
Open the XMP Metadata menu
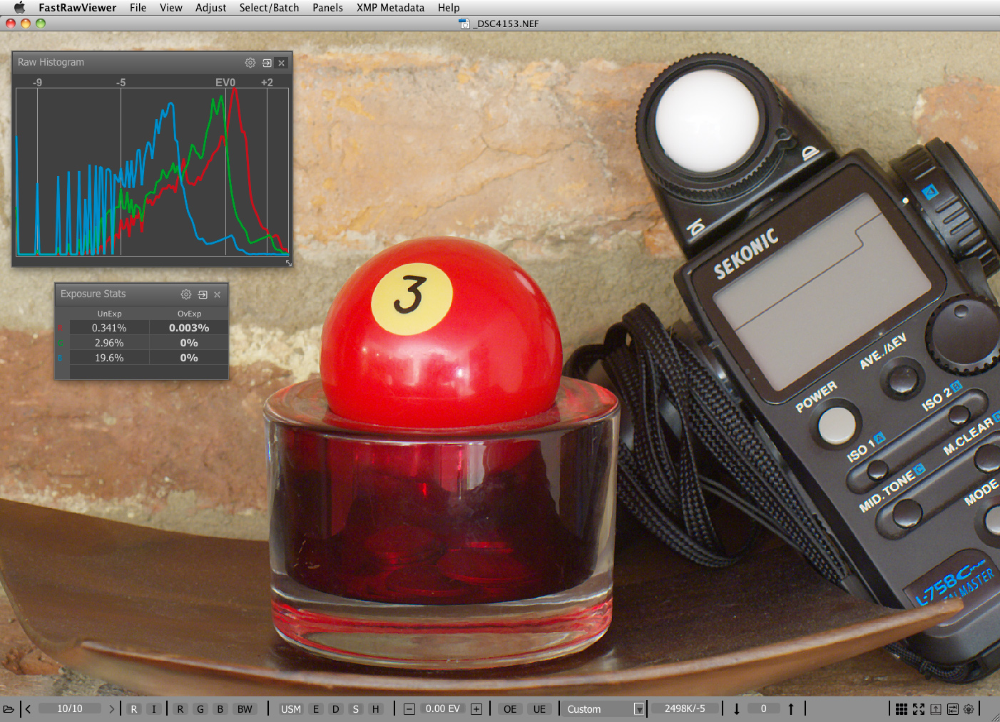[x=390, y=8]
